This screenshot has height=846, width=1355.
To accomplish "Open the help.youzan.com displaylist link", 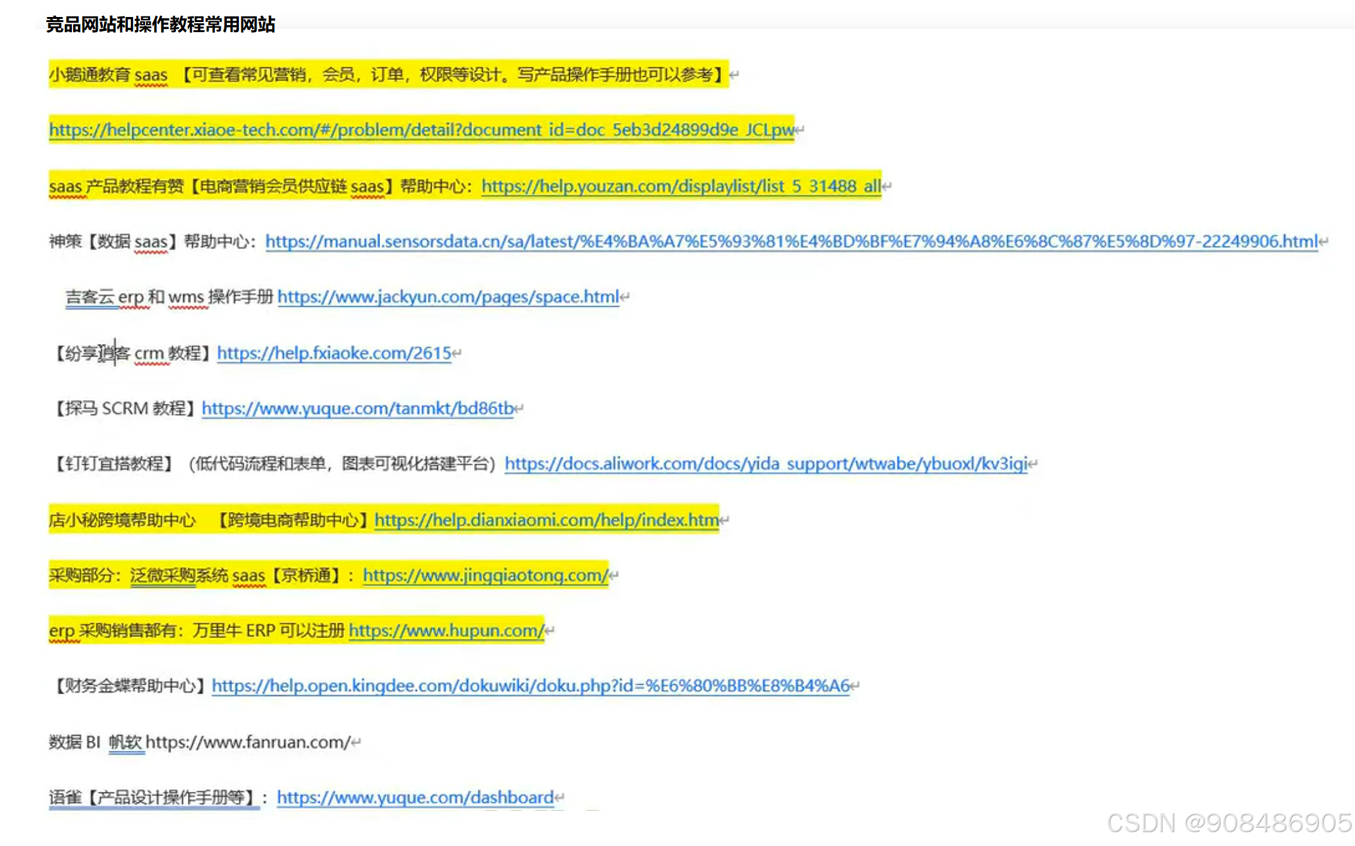I will (681, 186).
